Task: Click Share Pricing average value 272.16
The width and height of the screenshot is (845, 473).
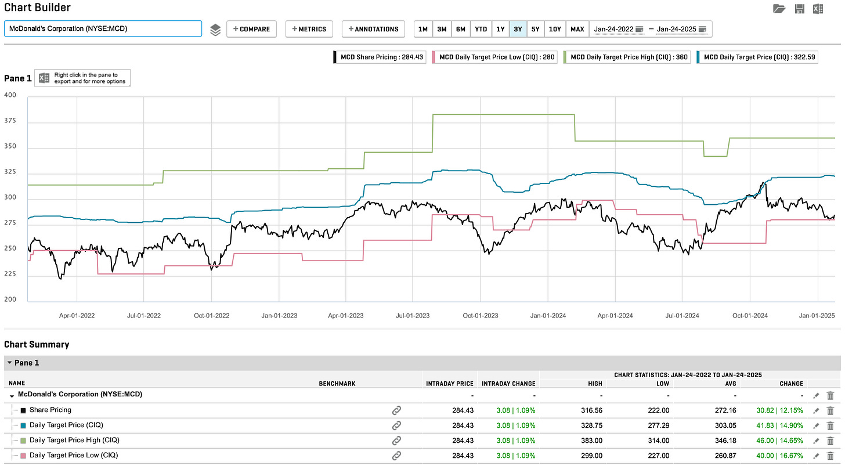Action: click(x=725, y=410)
